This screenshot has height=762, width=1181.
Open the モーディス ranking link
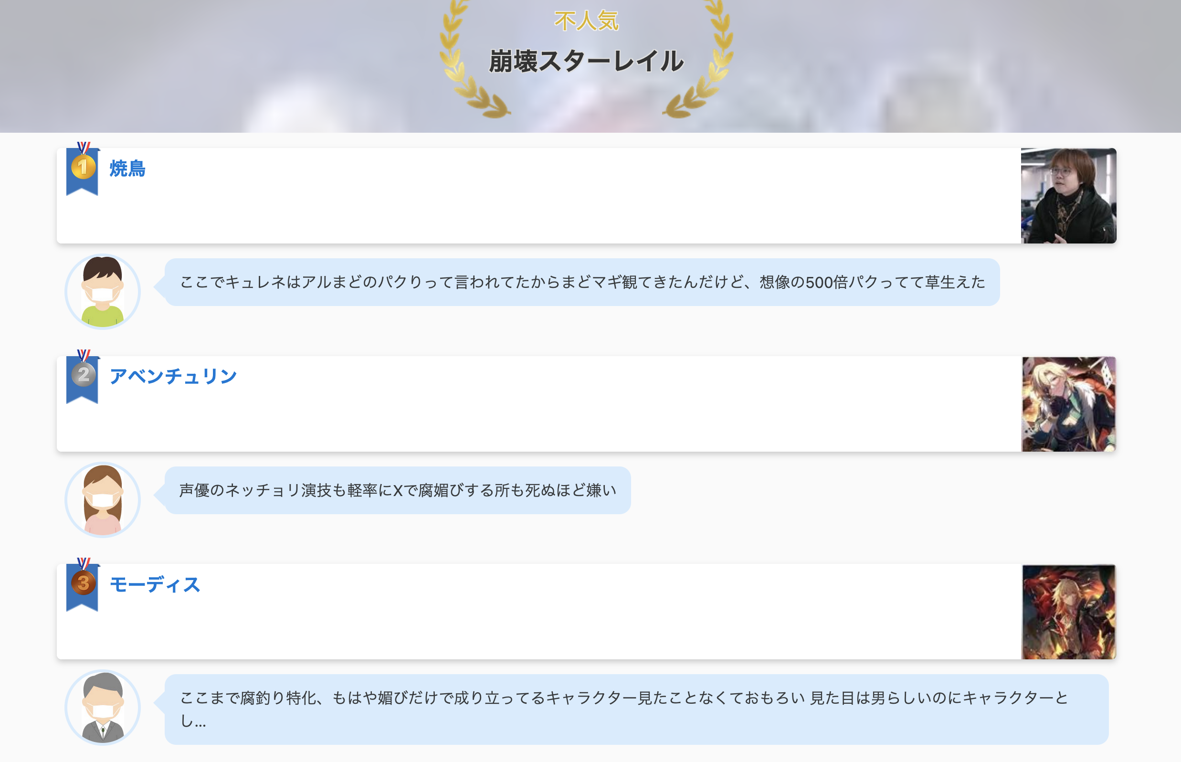tap(155, 584)
